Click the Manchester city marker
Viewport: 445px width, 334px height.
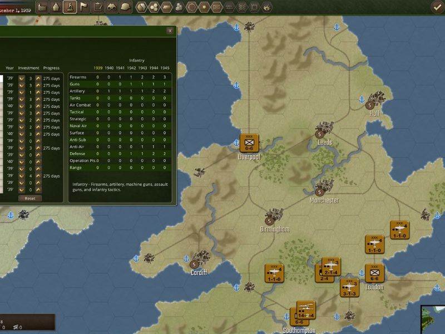click(x=319, y=192)
